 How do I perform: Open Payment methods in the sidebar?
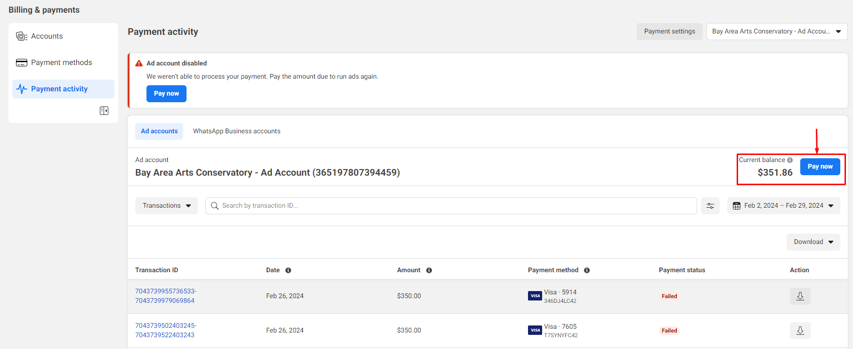point(63,63)
